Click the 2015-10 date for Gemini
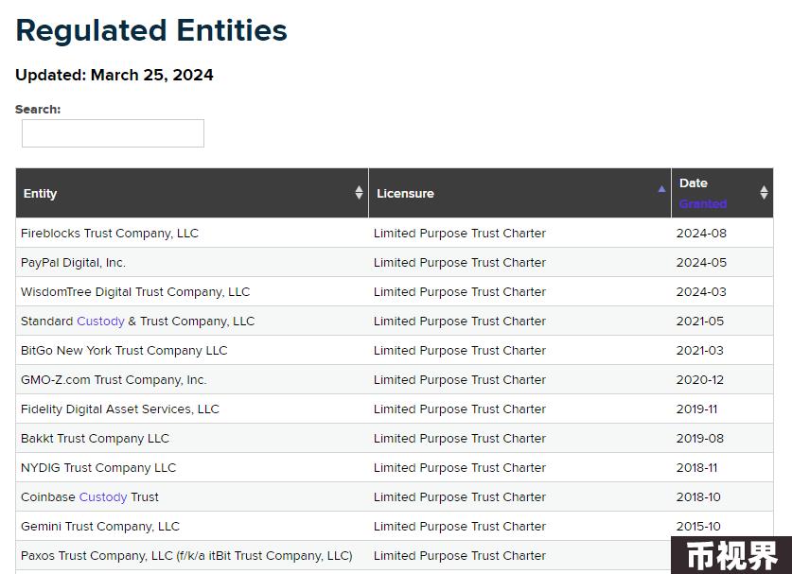This screenshot has height=574, width=792. [698, 526]
